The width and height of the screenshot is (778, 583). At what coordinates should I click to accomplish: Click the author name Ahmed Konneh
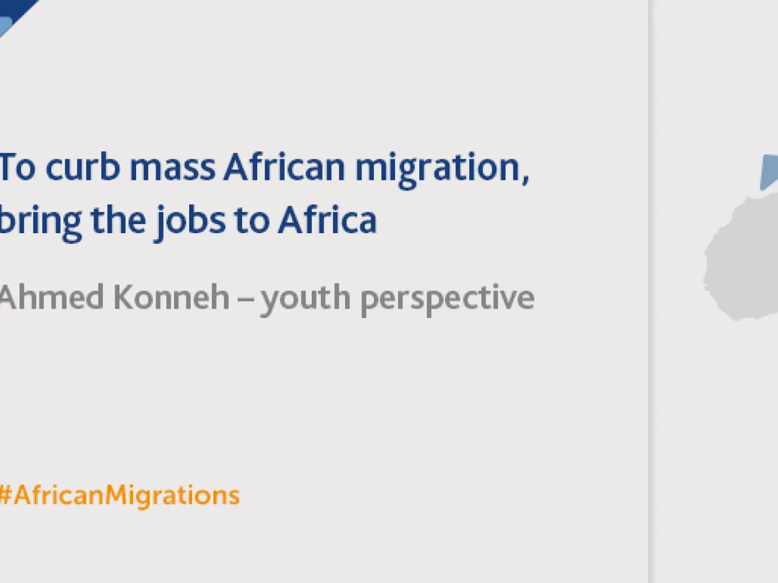tap(114, 297)
